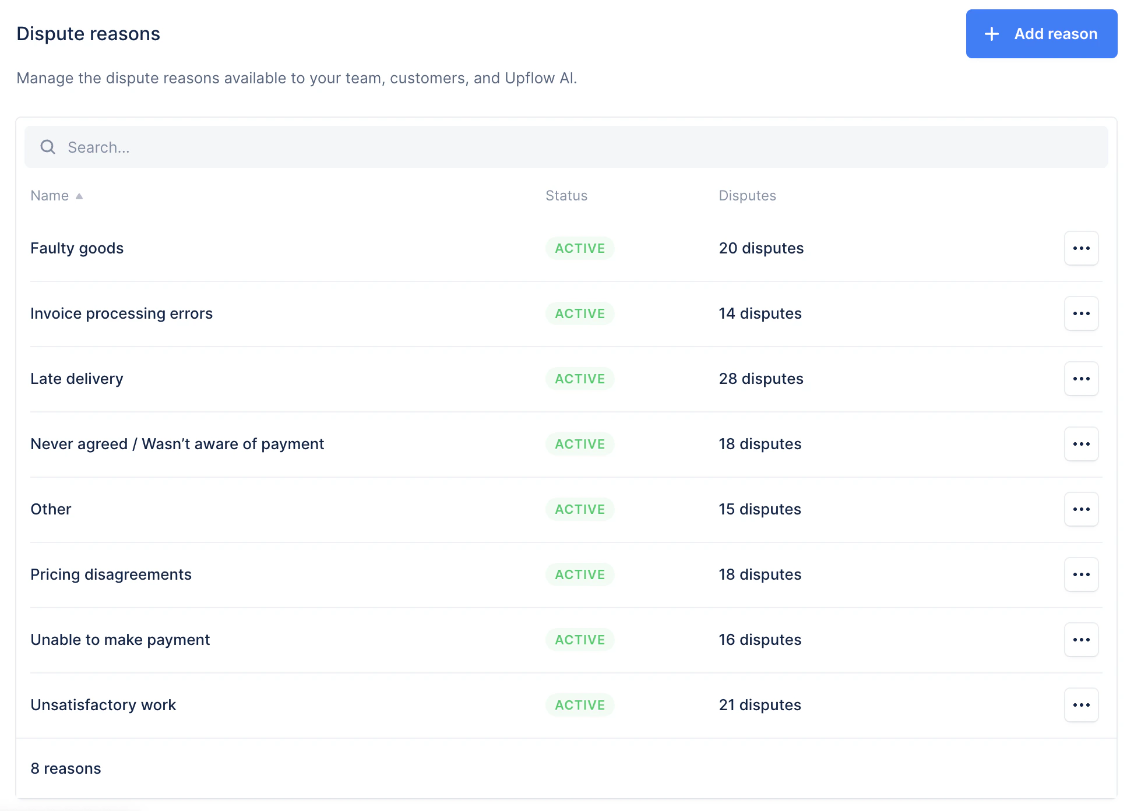Select the Faulty goods reason name
The width and height of the screenshot is (1134, 811).
77,248
